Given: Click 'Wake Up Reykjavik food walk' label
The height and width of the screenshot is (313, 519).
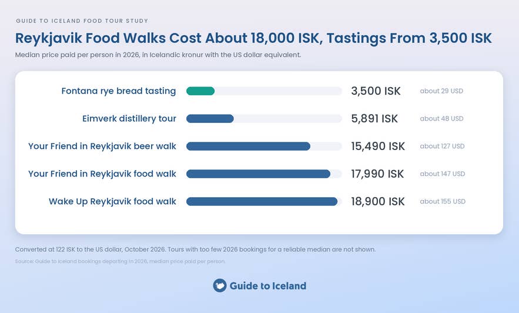Looking at the screenshot, I should [112, 201].
